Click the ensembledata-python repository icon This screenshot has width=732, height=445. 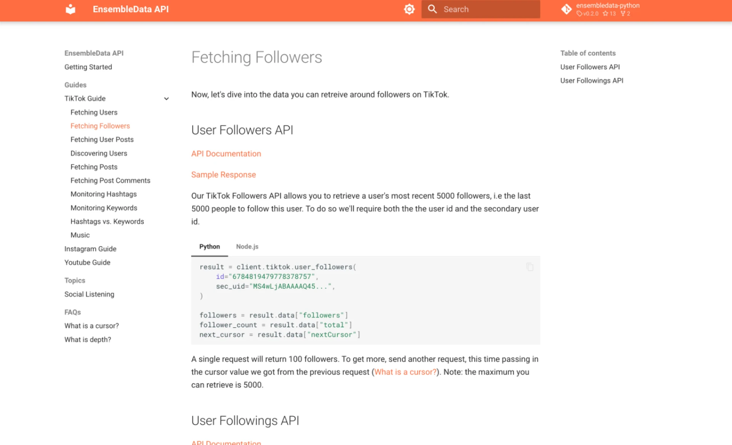(x=567, y=9)
